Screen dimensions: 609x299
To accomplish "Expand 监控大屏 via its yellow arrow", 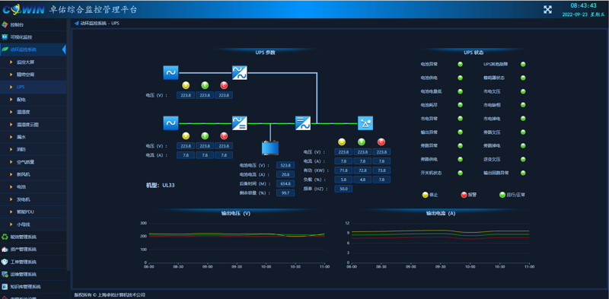I will [x=11, y=62].
